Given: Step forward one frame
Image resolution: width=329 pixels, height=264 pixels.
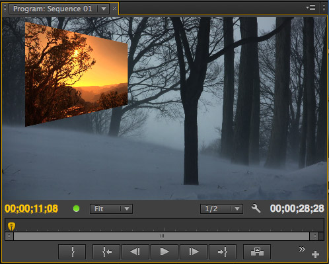Looking at the screenshot, I should tap(194, 251).
